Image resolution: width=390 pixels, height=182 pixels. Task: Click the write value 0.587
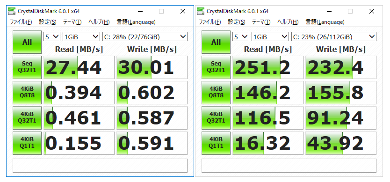152,118
